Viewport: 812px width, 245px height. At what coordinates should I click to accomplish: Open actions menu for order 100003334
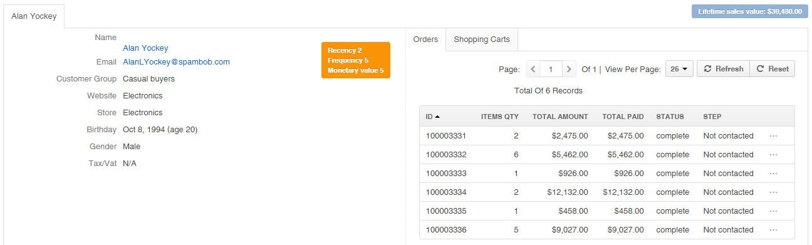tap(773, 192)
